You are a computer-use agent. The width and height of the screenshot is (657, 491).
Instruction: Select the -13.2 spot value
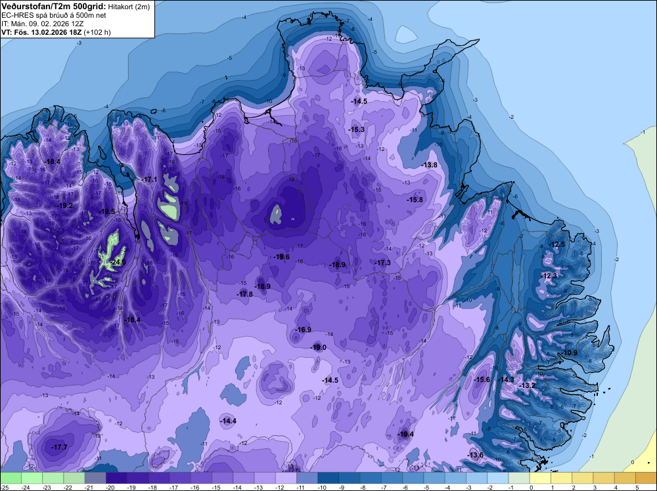528,385
